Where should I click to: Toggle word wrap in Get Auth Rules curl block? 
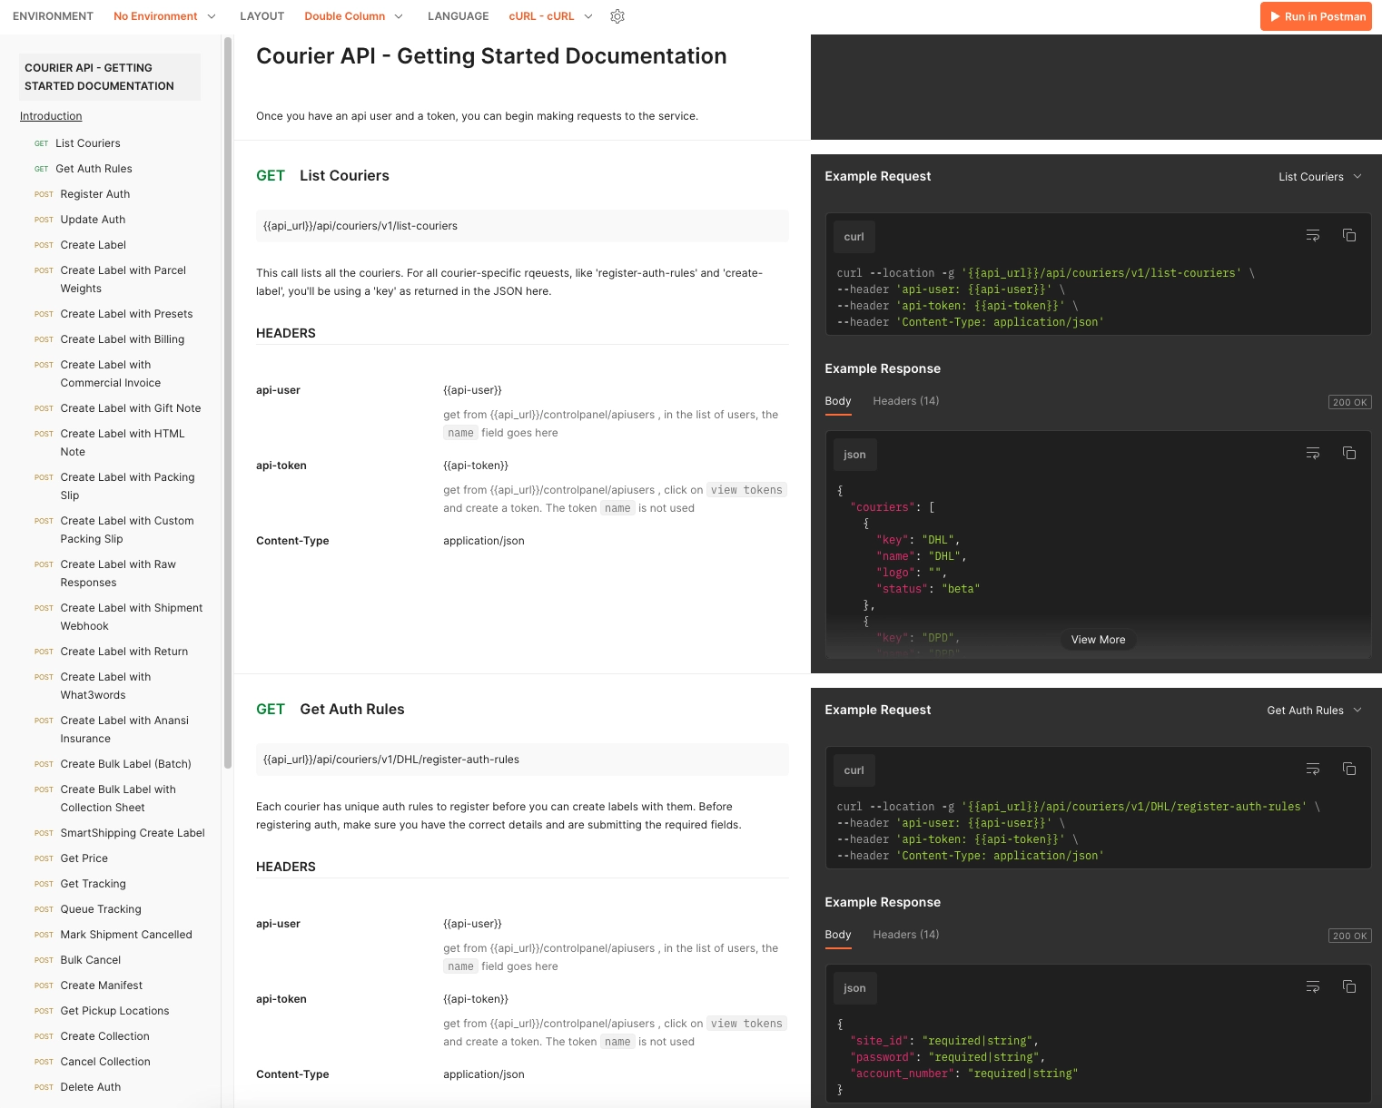pyautogui.click(x=1313, y=769)
